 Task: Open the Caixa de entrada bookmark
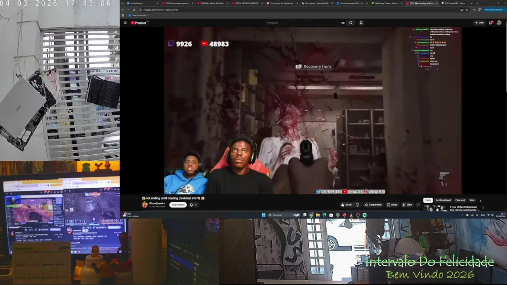pyautogui.click(x=139, y=15)
